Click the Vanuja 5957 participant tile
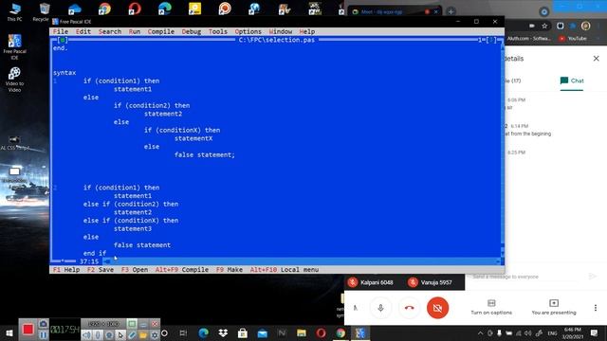The image size is (607, 341). [430, 282]
